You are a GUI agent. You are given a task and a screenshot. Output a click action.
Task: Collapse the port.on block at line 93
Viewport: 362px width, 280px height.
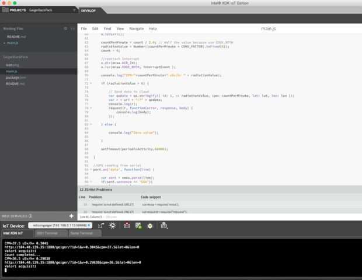[x=90, y=170]
